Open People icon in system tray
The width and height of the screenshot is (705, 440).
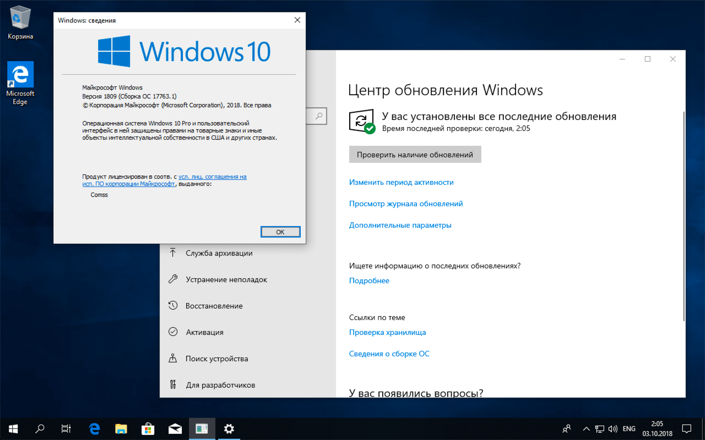[567, 428]
